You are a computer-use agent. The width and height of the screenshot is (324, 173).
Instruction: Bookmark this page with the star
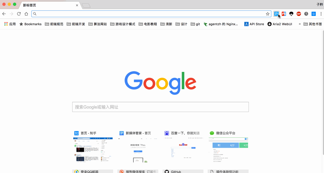[x=268, y=14]
